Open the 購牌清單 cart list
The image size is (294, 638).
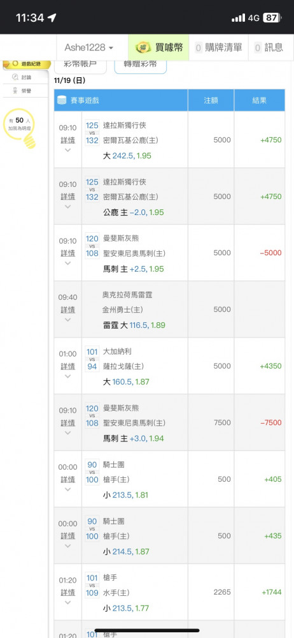pos(218,48)
